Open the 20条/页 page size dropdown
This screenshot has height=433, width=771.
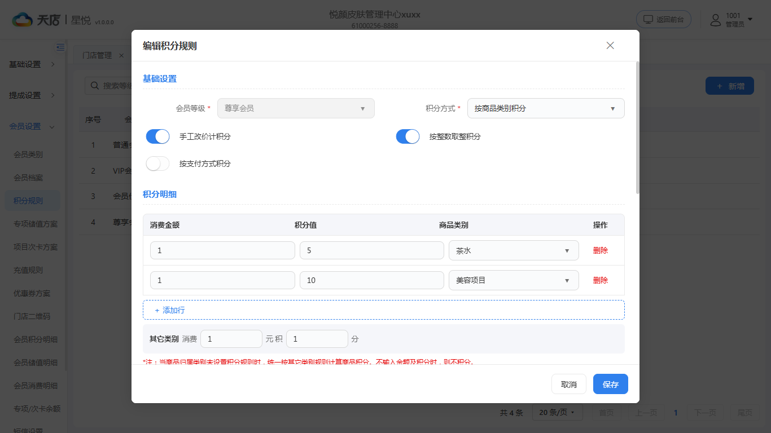(558, 413)
